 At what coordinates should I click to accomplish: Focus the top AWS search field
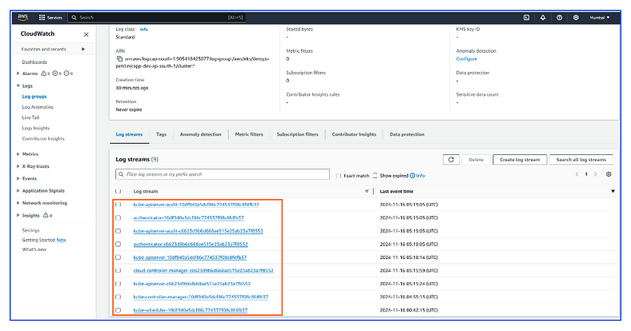click(157, 18)
